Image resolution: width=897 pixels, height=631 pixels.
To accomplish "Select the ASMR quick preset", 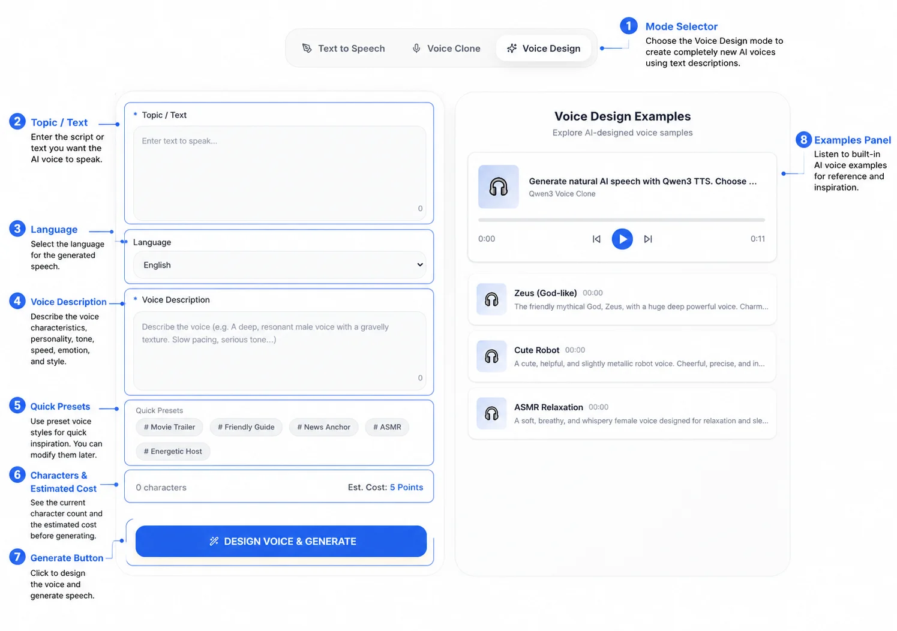I will [x=387, y=427].
